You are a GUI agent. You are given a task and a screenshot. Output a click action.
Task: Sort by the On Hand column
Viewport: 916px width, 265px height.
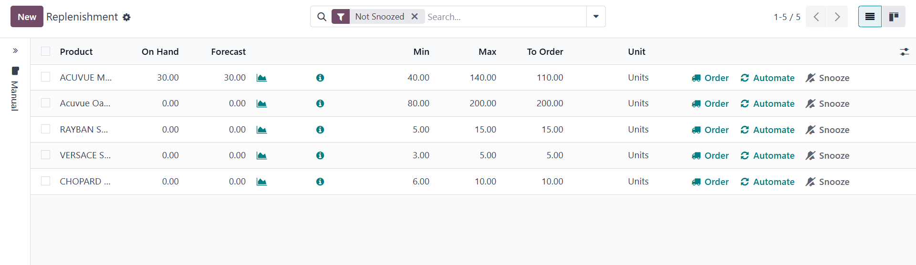point(160,51)
